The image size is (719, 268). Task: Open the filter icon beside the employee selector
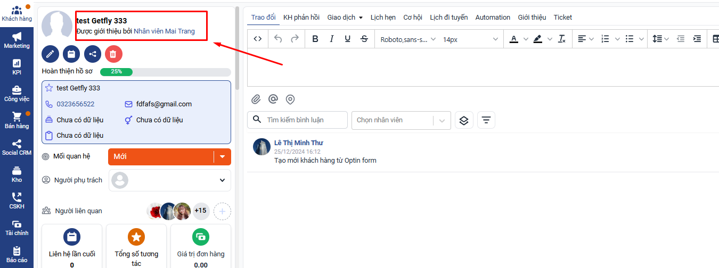(486, 120)
